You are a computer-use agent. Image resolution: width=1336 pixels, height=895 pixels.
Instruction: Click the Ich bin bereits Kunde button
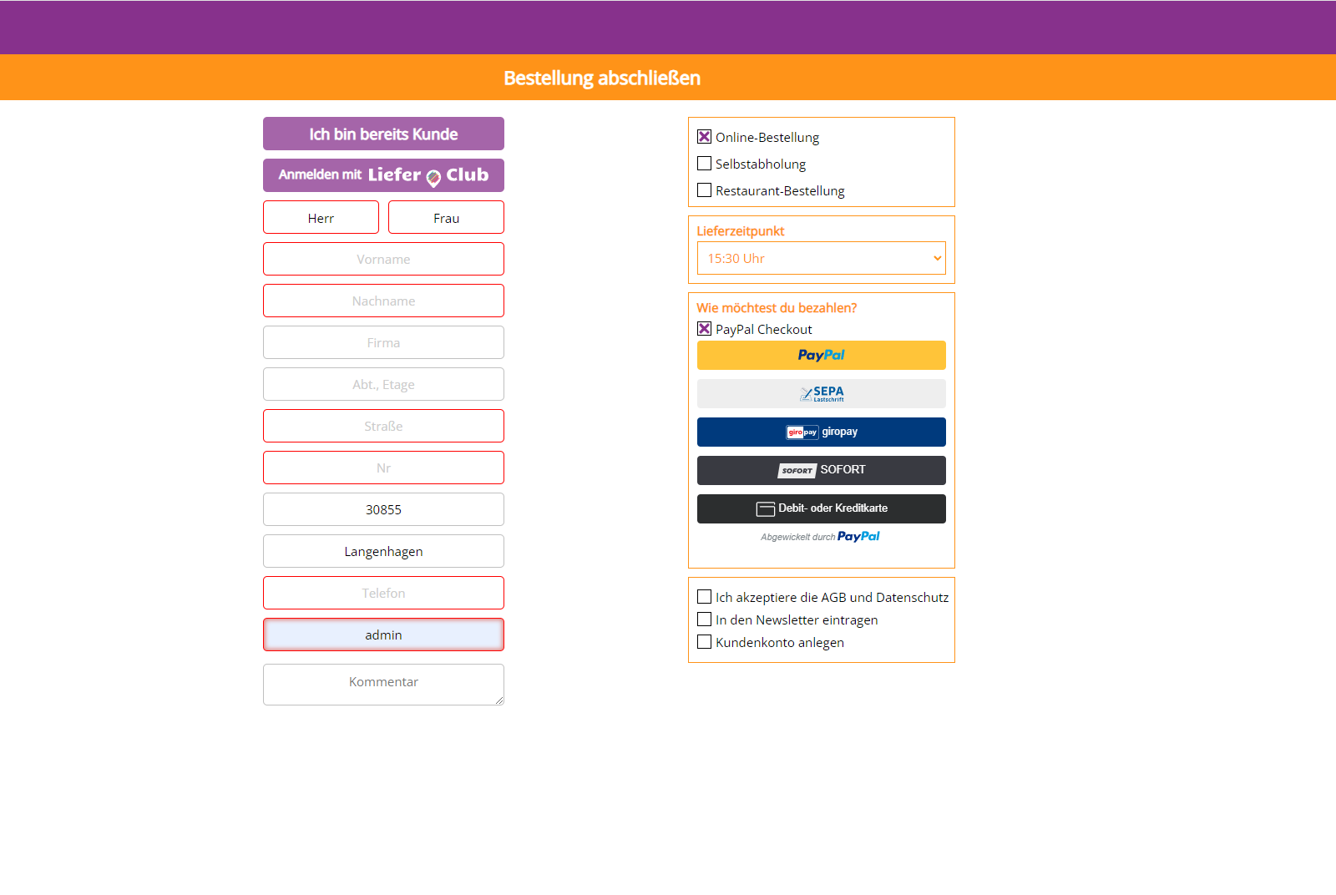383,134
